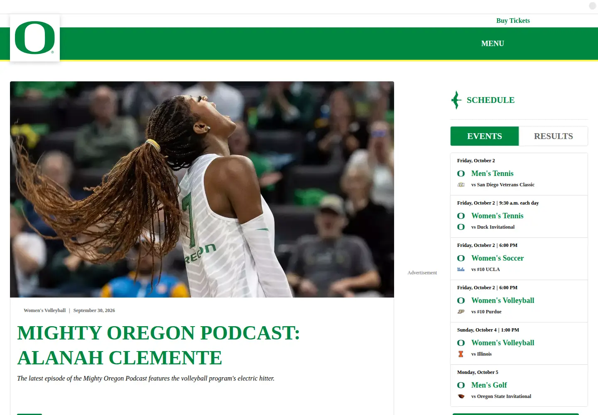Click the Women's Volleyball category label under photo
The height and width of the screenshot is (415, 598).
click(44, 310)
